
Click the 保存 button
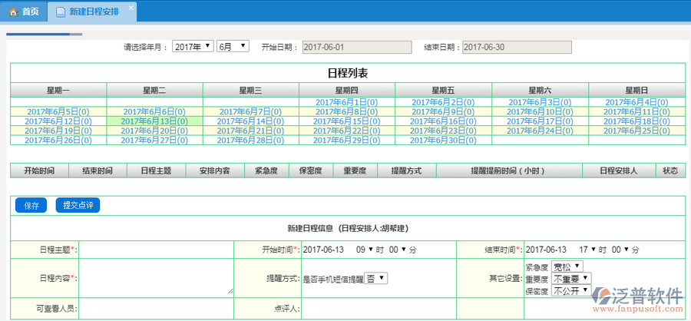click(x=31, y=205)
